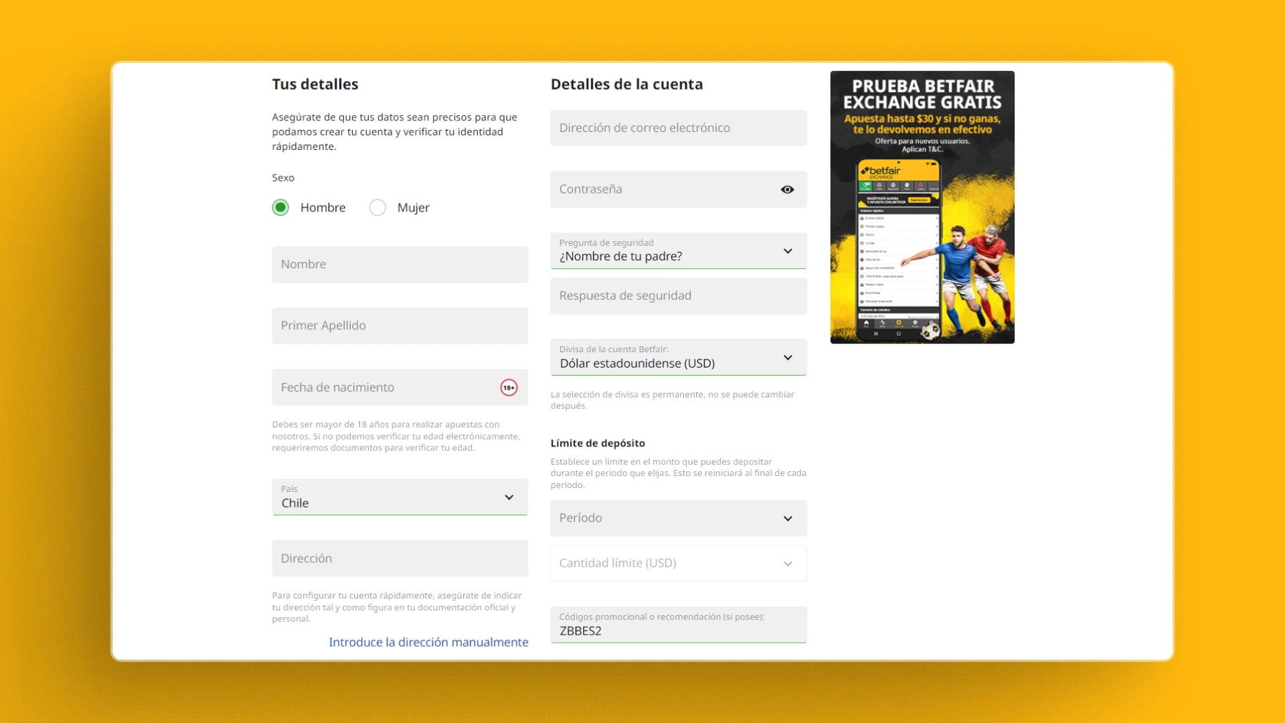Focus the Dirección de correo electrónico field
Image resolution: width=1285 pixels, height=723 pixels.
coord(678,128)
